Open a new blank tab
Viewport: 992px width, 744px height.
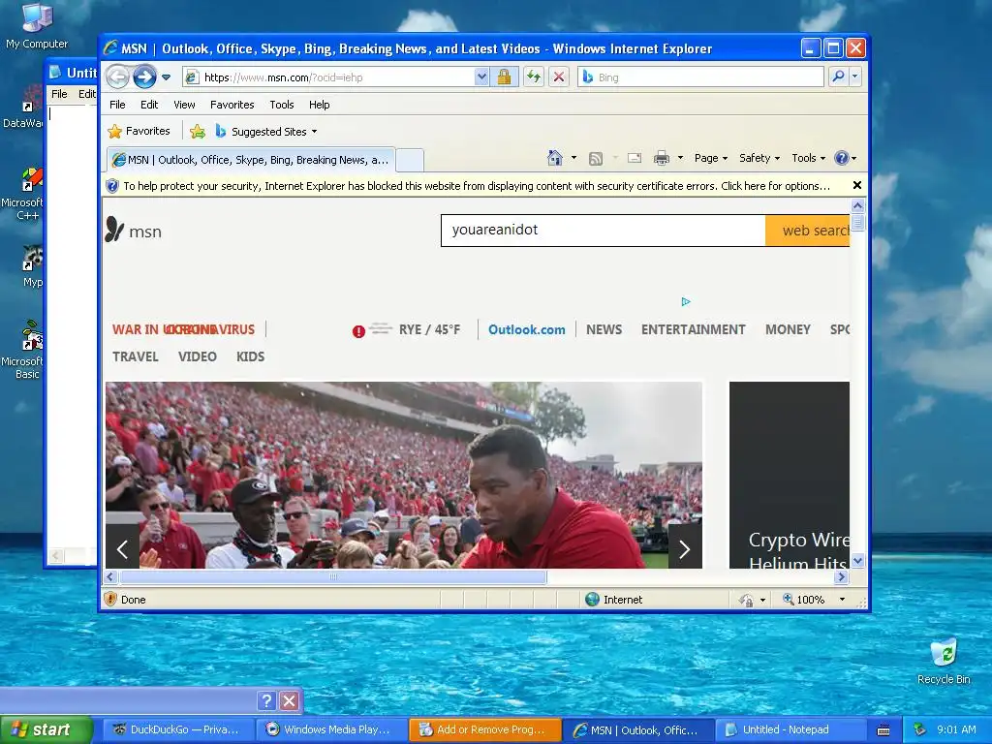tap(410, 160)
